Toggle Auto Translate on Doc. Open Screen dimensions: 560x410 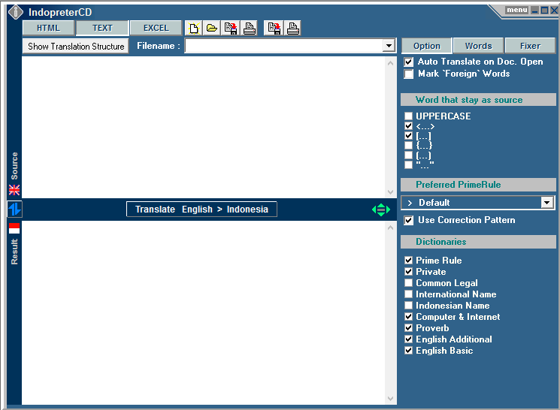click(409, 62)
